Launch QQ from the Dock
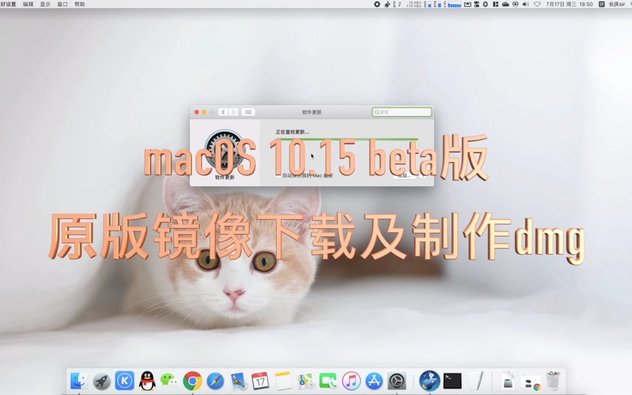632x395 pixels. tap(147, 381)
